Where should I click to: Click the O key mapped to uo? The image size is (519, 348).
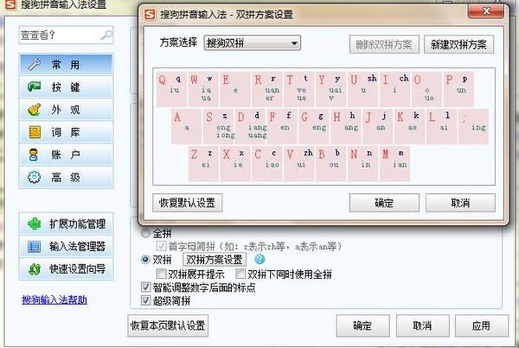(x=426, y=89)
